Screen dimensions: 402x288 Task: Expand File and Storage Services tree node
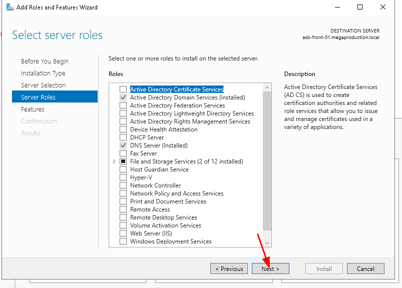pyautogui.click(x=115, y=161)
